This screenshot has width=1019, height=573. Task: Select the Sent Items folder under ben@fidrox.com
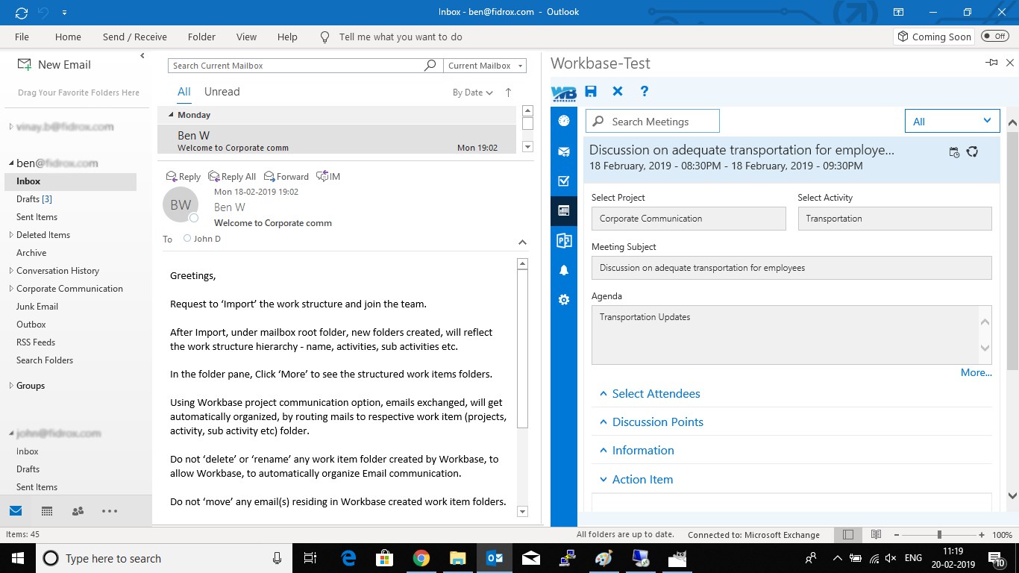[37, 217]
